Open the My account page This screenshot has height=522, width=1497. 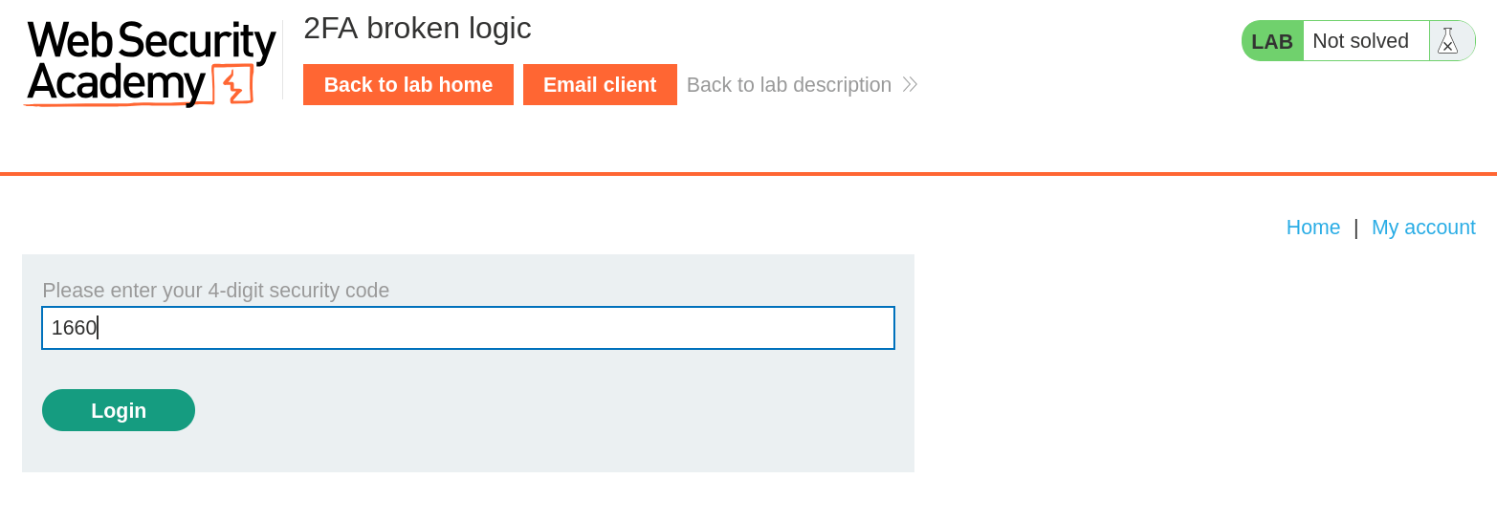(x=1423, y=228)
